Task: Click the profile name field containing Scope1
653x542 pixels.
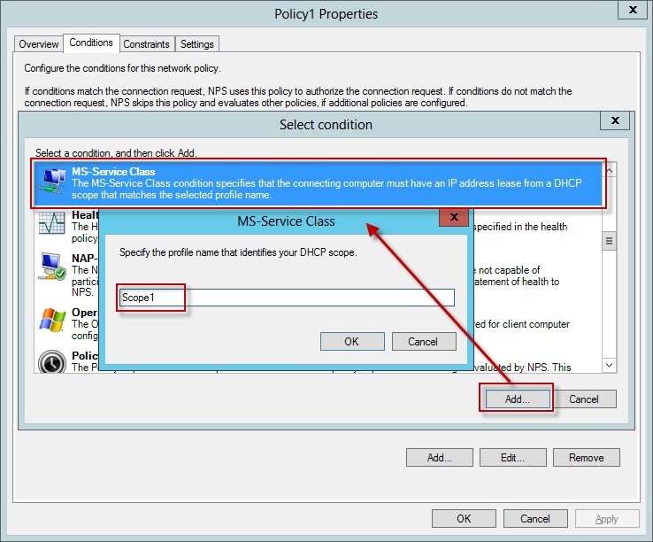Action: [287, 298]
